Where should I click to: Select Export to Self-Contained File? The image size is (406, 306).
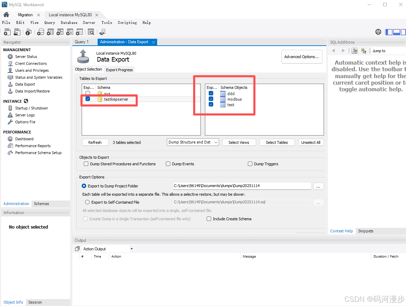pos(88,202)
